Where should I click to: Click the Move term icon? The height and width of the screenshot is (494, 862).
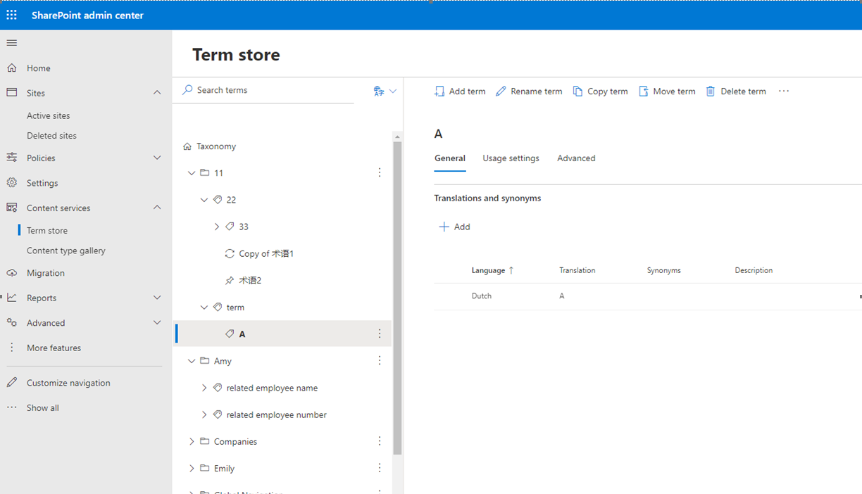coord(643,91)
